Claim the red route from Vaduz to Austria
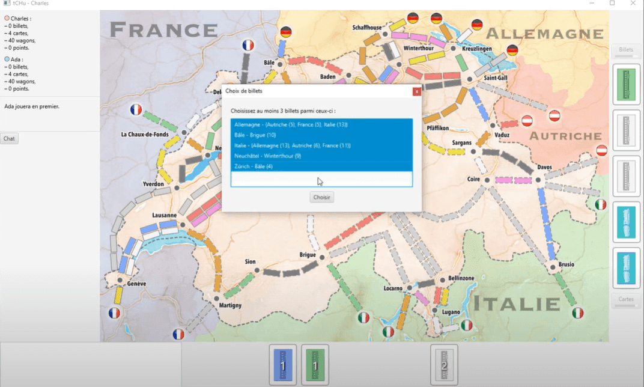This screenshot has width=644, height=387. [x=509, y=124]
